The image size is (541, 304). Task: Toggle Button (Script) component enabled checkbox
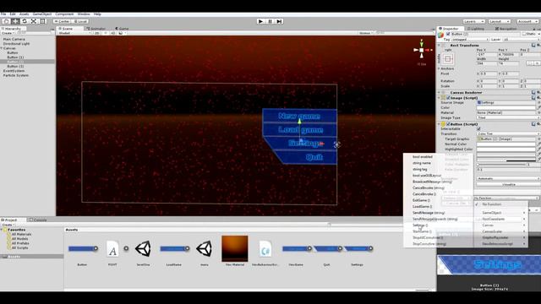448,124
